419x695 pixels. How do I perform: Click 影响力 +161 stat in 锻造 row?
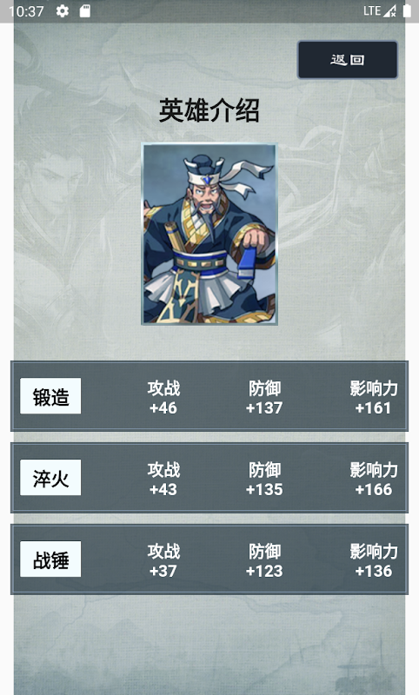[373, 398]
